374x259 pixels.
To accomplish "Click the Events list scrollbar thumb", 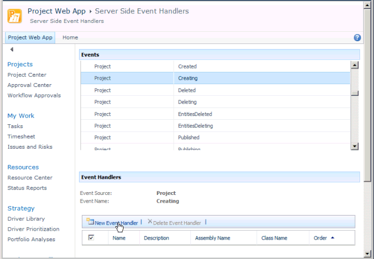I will tap(355, 94).
